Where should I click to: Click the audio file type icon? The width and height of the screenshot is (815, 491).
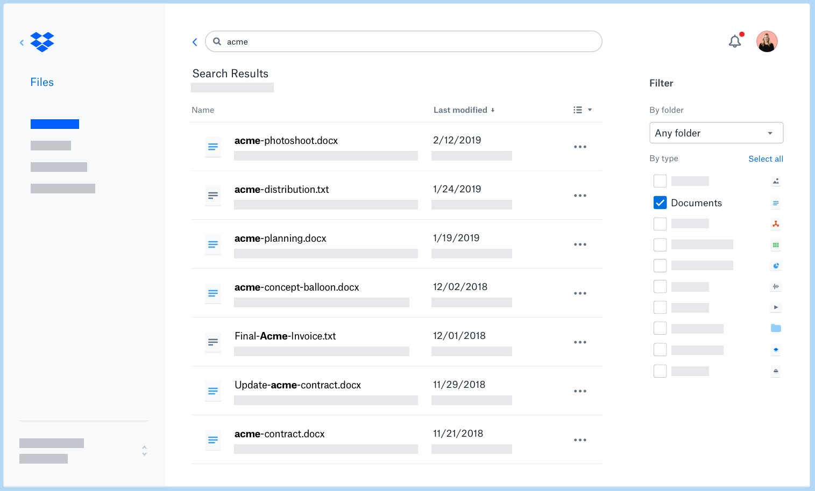pyautogui.click(x=775, y=286)
